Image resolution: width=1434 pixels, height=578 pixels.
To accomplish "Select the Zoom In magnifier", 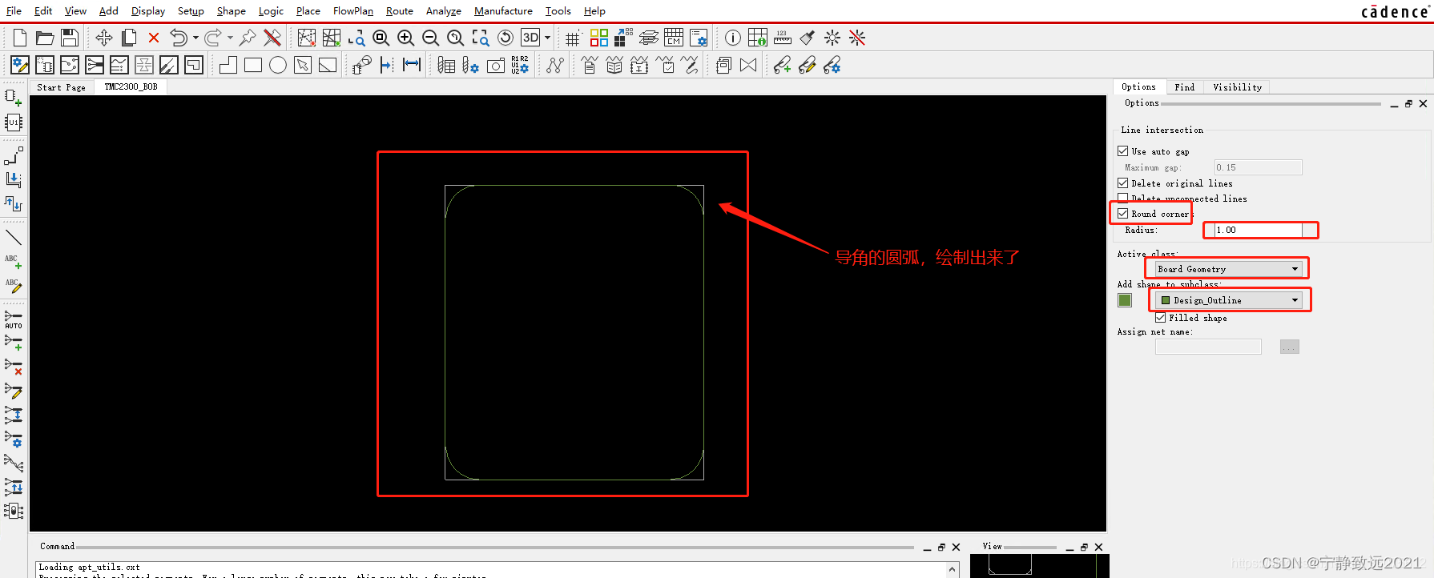I will (406, 38).
